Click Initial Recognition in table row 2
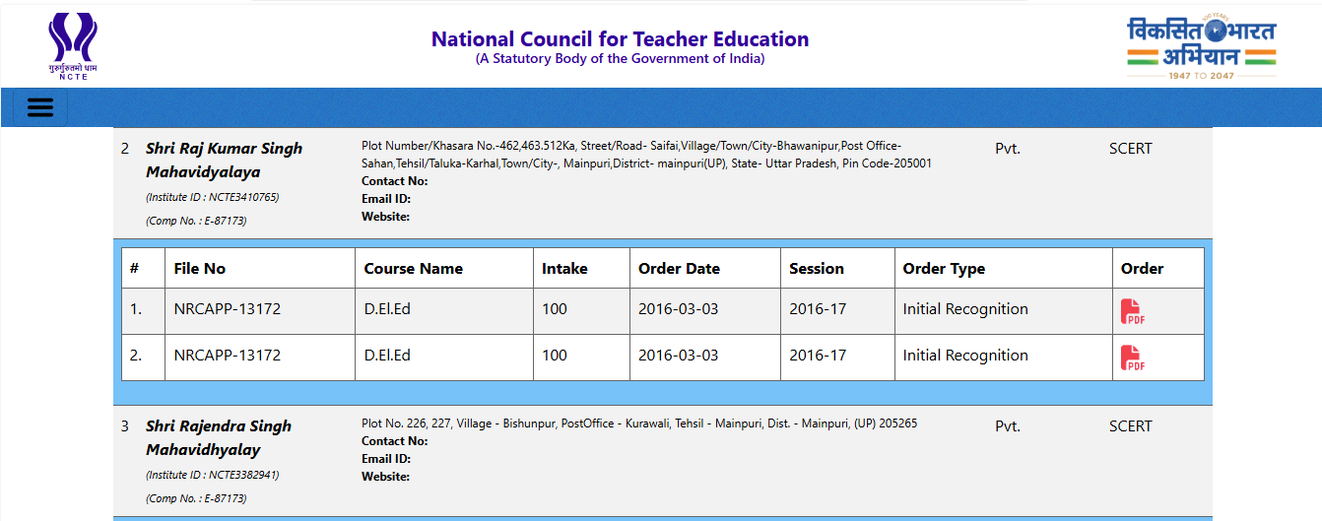 click(964, 356)
